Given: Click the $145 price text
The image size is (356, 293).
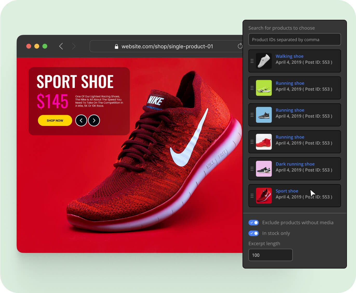Looking at the screenshot, I should point(52,101).
